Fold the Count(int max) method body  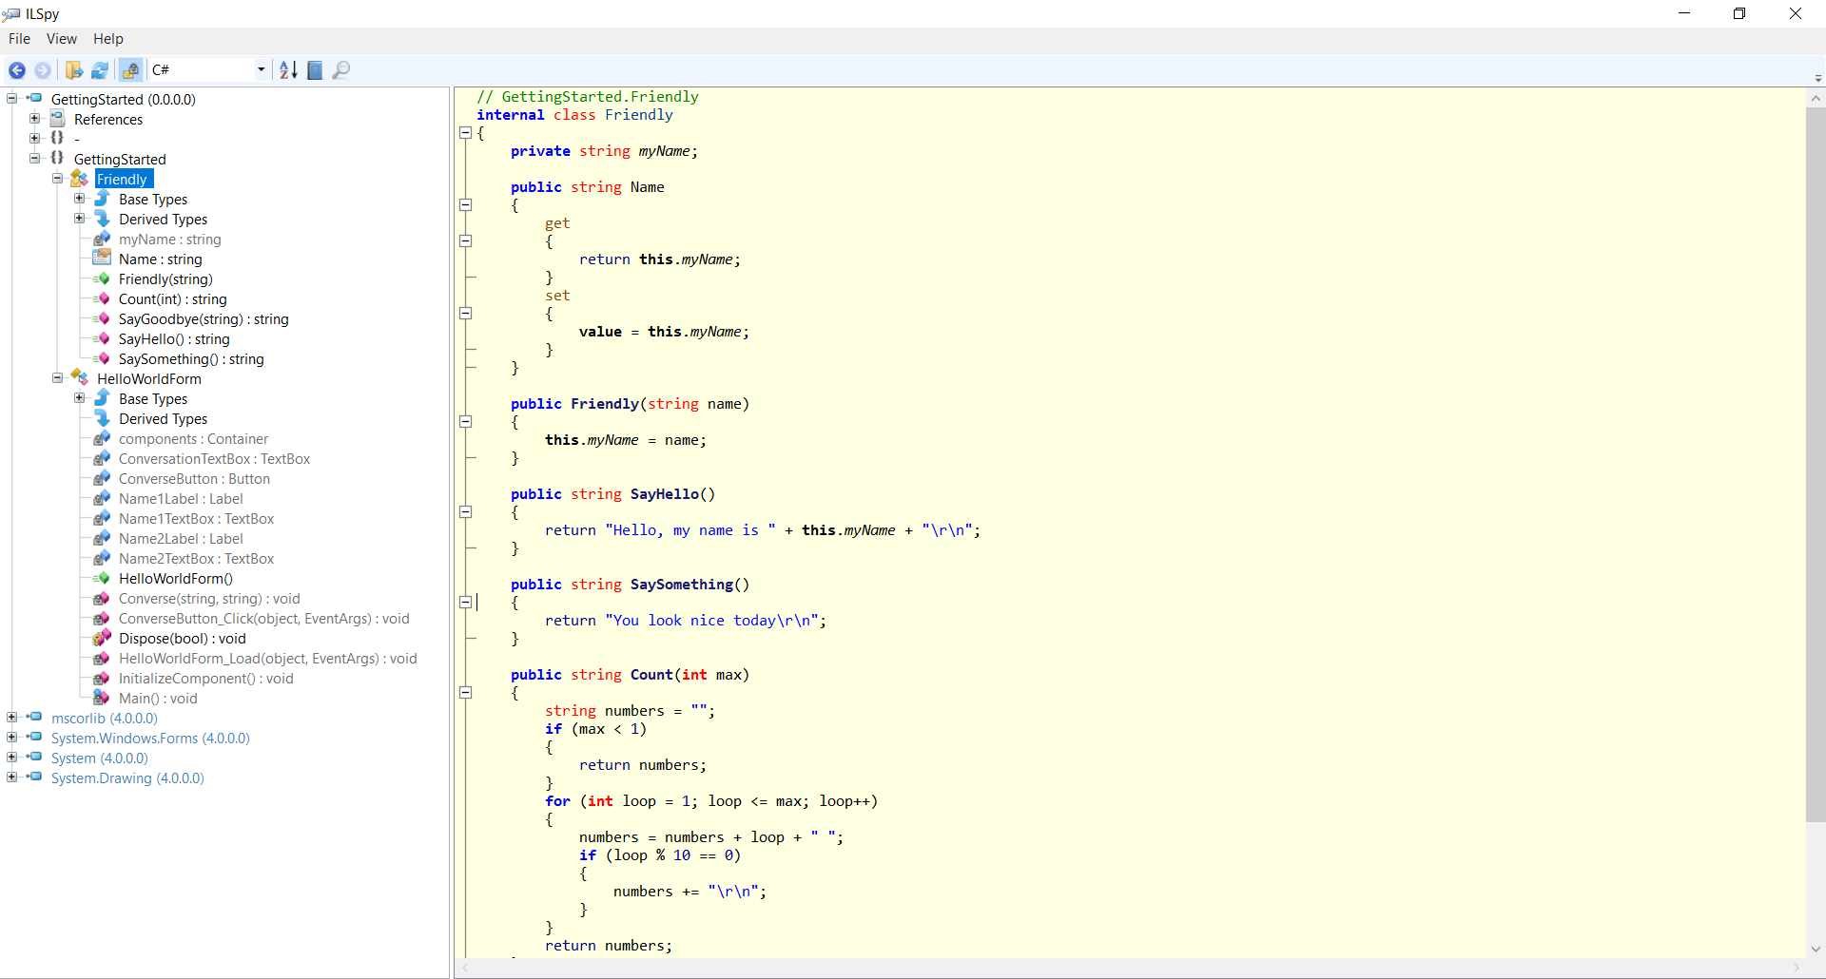coord(466,693)
